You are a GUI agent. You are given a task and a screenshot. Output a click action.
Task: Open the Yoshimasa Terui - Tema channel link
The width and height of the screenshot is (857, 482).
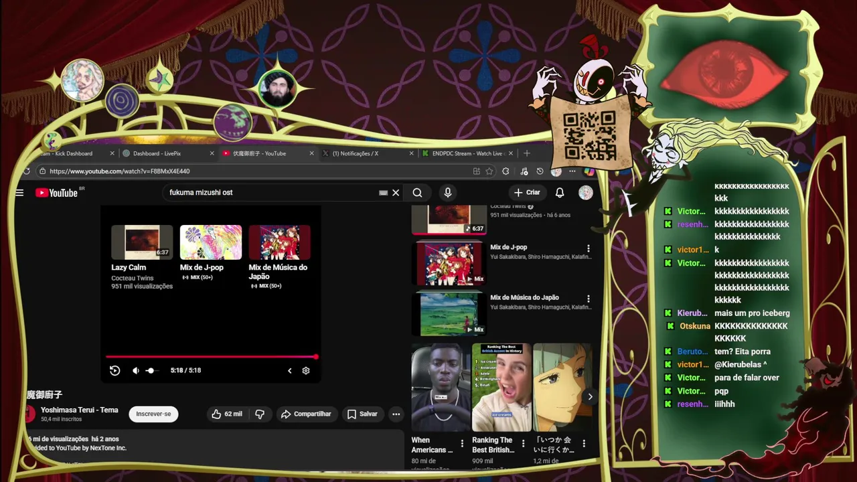click(80, 410)
